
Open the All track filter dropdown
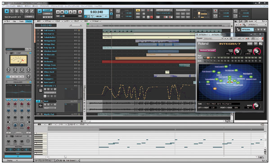point(76,25)
